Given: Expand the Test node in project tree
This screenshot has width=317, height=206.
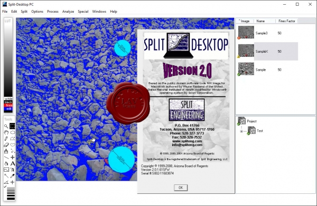Looking at the screenshot, I should (241, 131).
